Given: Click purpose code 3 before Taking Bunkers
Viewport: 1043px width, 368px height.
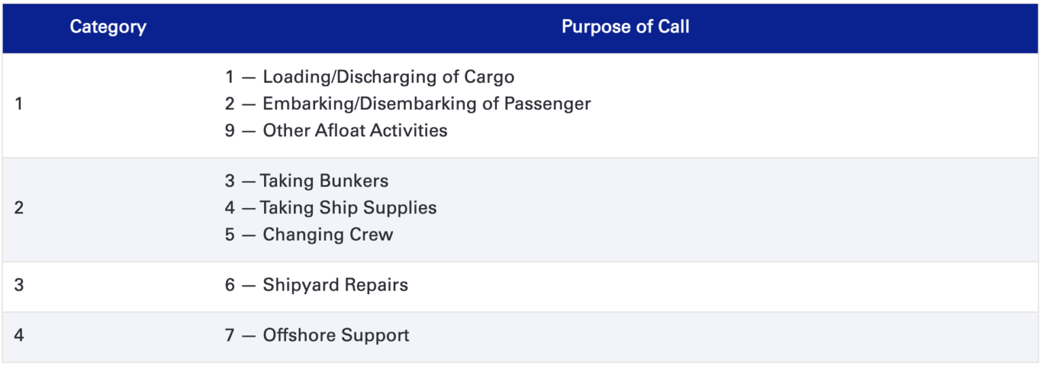Looking at the screenshot, I should [x=230, y=182].
